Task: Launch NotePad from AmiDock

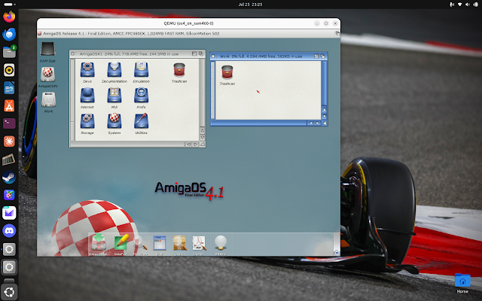Action: tap(120, 244)
